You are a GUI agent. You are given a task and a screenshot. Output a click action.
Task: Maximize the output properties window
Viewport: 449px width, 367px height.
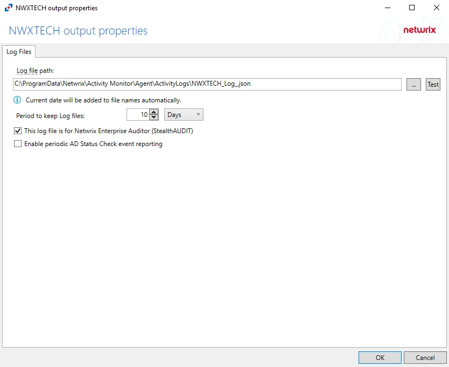(x=412, y=8)
